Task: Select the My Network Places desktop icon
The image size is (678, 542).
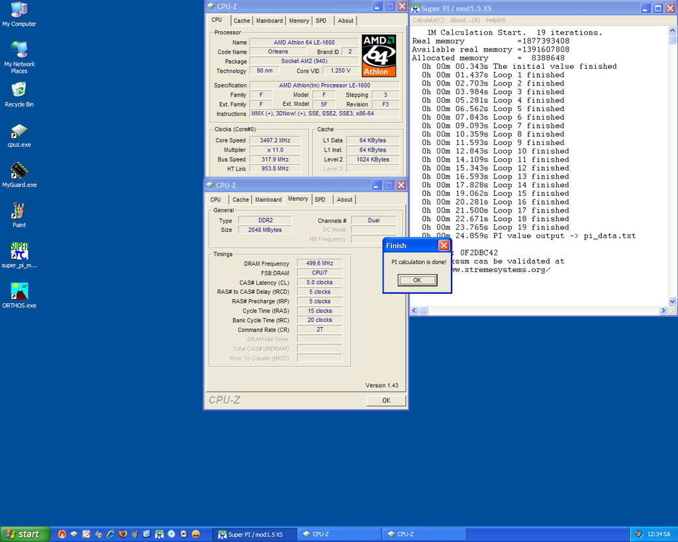Action: [19, 57]
